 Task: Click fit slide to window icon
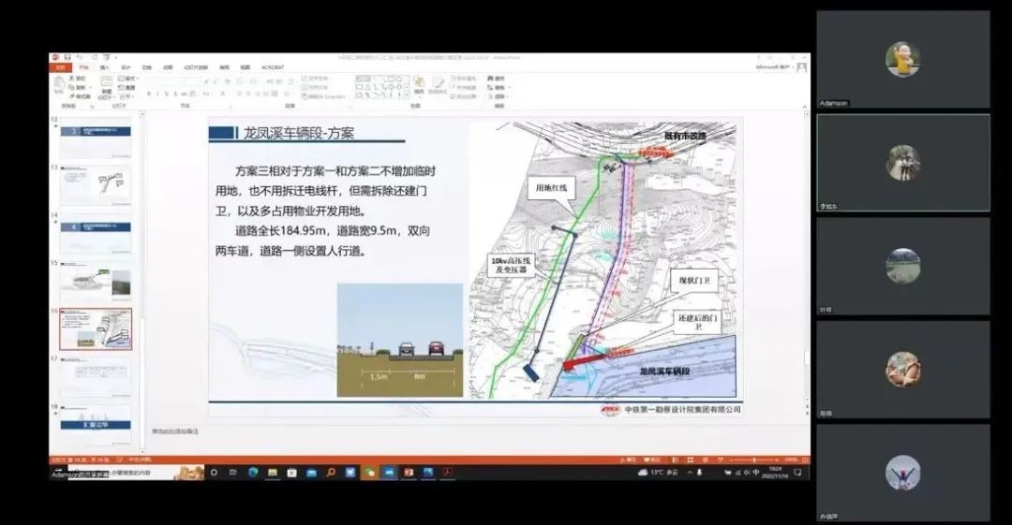click(x=806, y=459)
